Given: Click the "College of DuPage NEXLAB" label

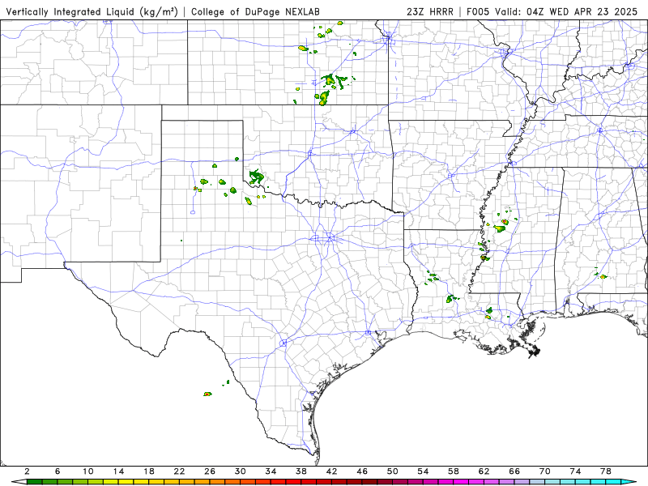Looking at the screenshot, I should point(255,12).
